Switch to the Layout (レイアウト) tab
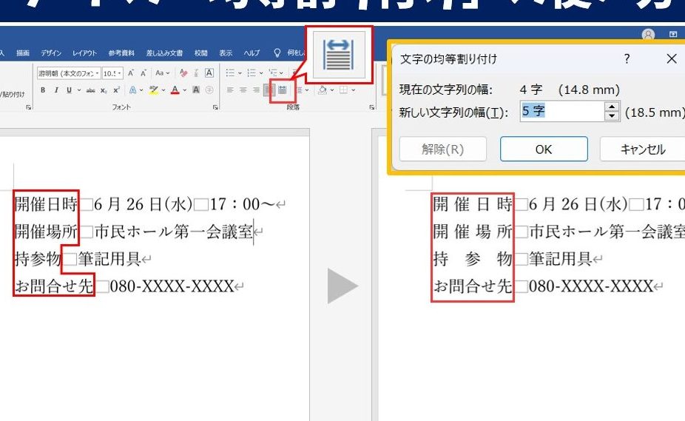The height and width of the screenshot is (421, 685). [85, 53]
